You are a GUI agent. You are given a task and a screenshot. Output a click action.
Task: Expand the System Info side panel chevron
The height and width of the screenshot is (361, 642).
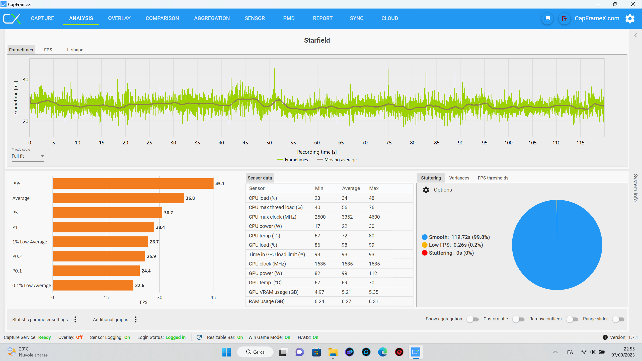635,35
